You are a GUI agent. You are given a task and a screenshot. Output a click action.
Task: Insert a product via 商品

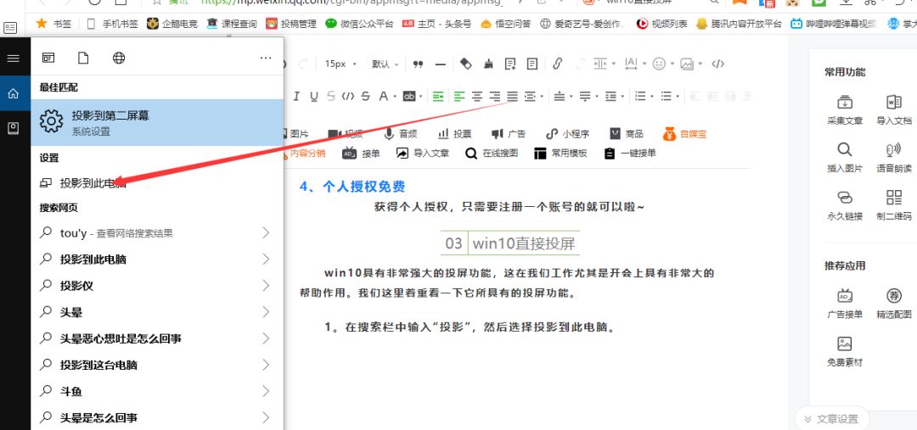tap(627, 134)
